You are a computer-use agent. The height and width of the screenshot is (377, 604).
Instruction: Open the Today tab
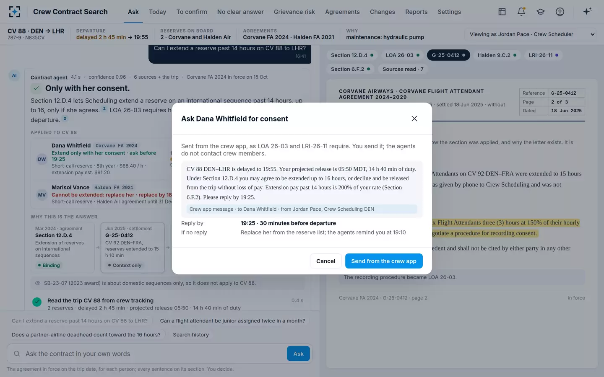(158, 12)
